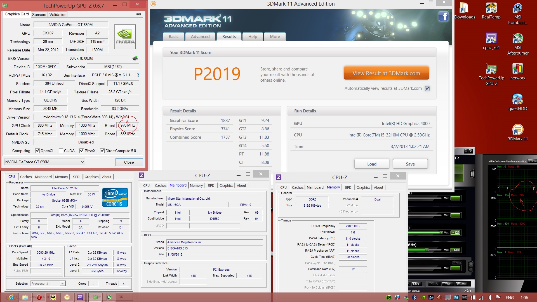Click the Save button in Run Details

(410, 164)
